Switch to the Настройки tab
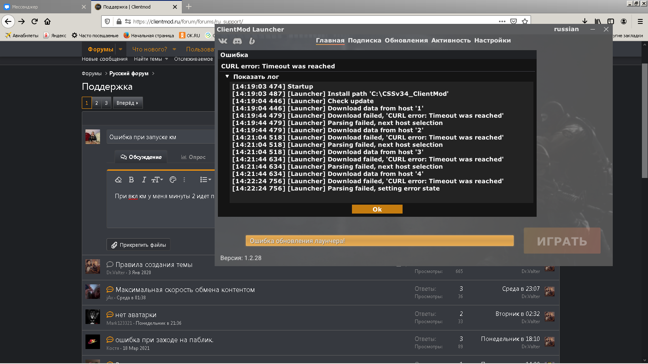The width and height of the screenshot is (648, 364). pos(492,40)
